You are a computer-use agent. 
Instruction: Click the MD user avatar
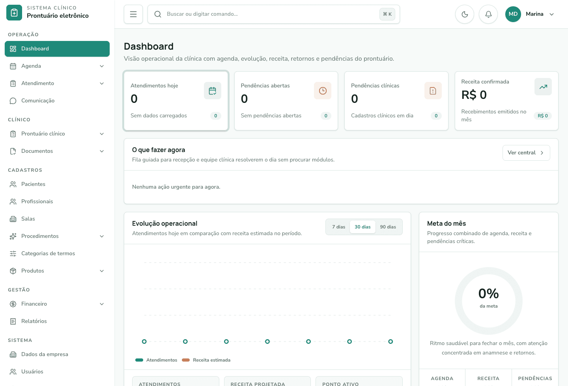coord(513,14)
